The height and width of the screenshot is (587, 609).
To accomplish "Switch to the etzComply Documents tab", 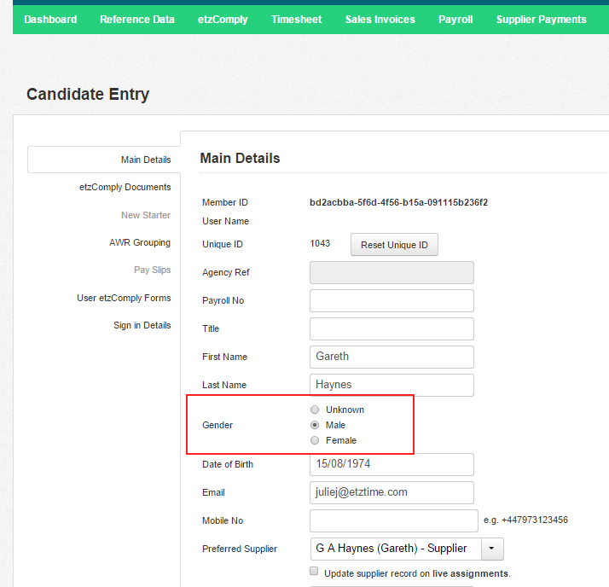I will [x=125, y=187].
